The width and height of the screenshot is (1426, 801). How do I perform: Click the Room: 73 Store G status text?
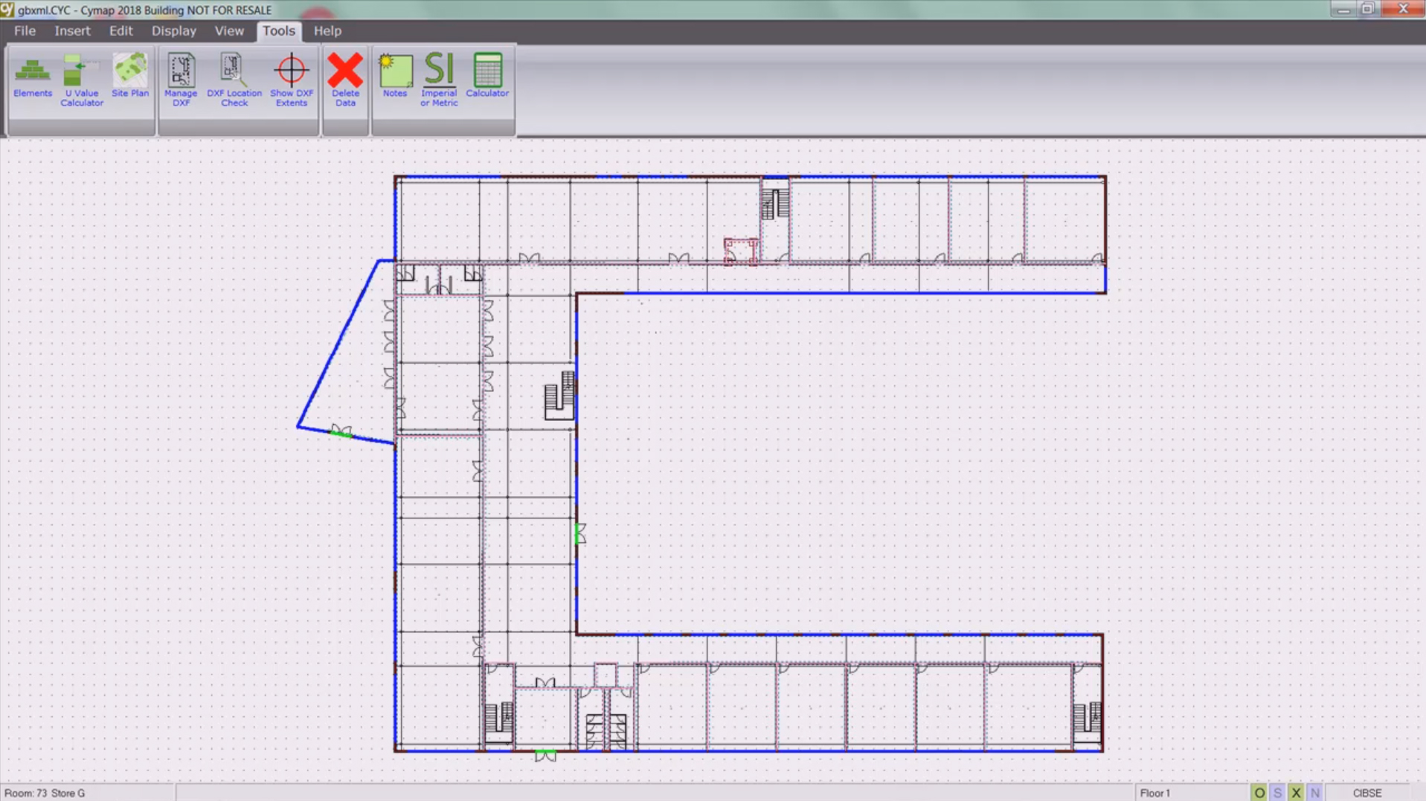pos(45,793)
